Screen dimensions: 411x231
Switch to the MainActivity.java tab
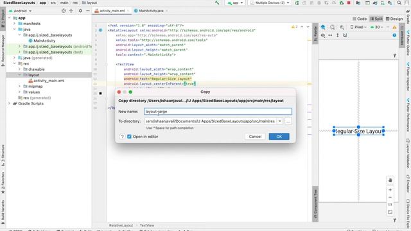pos(151,11)
